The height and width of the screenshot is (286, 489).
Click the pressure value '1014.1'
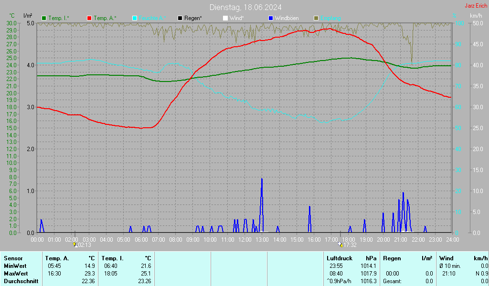coord(369,266)
